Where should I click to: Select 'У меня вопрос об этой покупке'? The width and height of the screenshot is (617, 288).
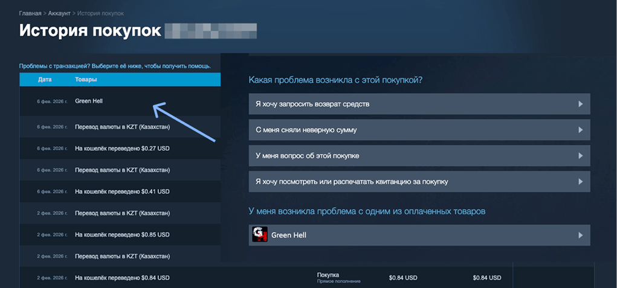[419, 156]
